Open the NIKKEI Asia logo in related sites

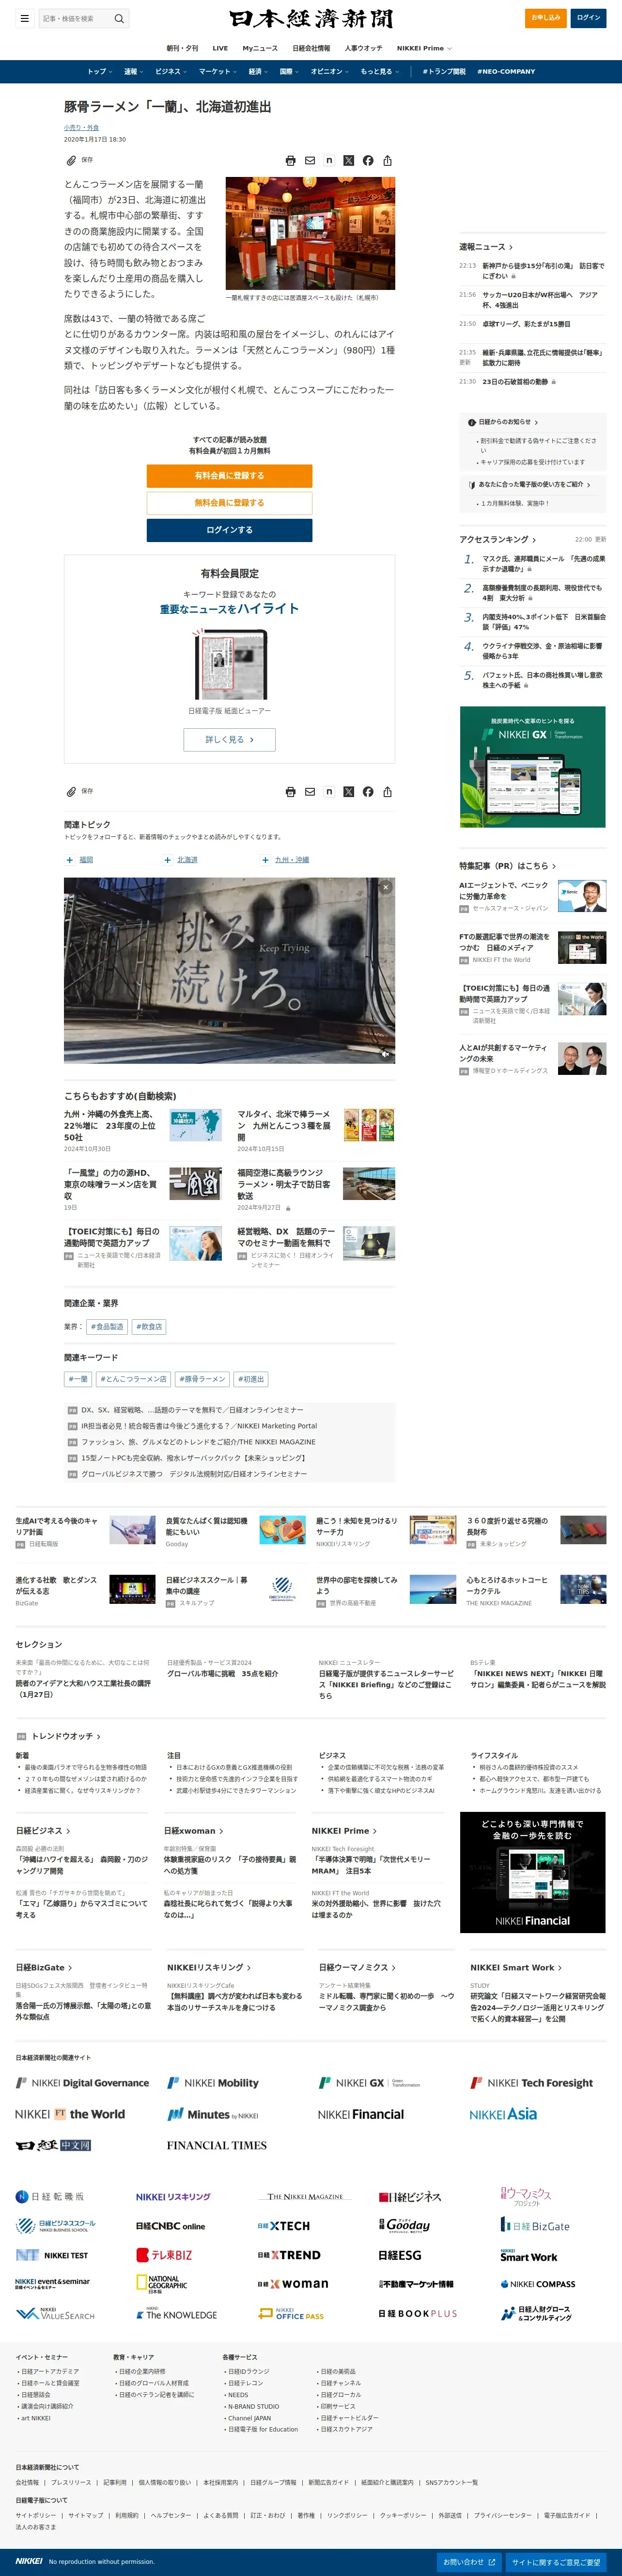click(503, 2114)
